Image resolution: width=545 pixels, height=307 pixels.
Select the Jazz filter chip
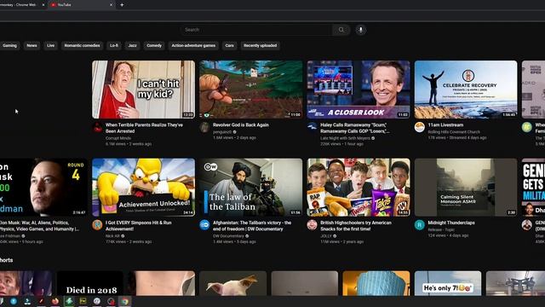(x=133, y=45)
